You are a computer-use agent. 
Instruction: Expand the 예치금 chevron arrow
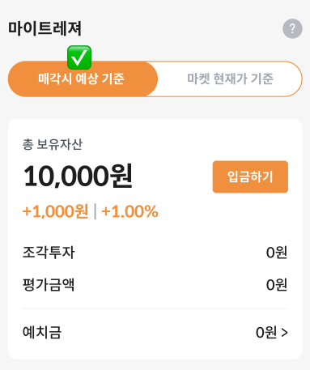pyautogui.click(x=284, y=333)
